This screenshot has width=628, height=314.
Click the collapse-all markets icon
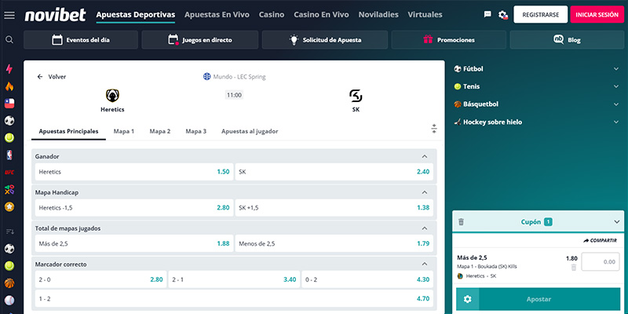tap(434, 129)
